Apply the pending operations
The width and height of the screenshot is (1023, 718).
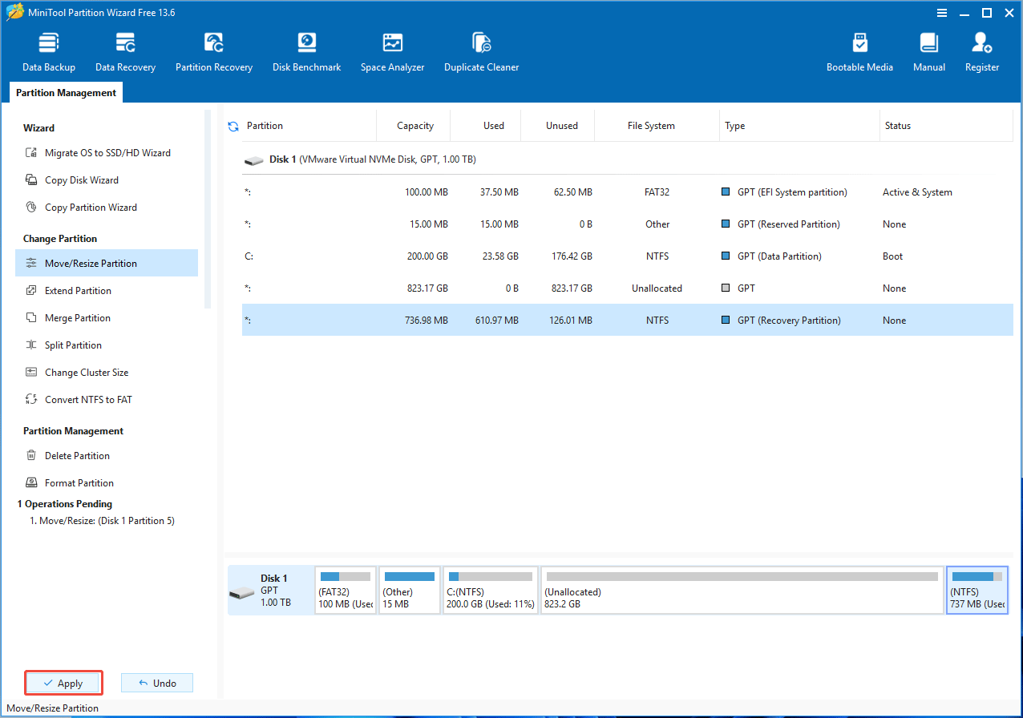pos(63,682)
